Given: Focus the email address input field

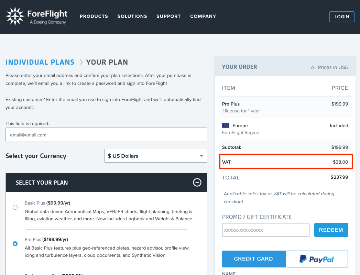Looking at the screenshot, I should tap(106, 135).
